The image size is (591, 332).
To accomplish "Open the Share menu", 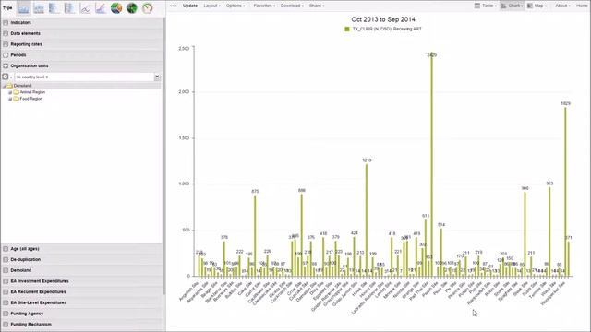I will [317, 6].
